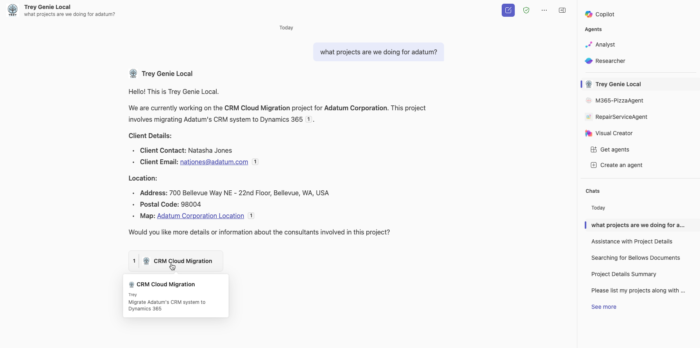Click avatar icon in CRM popup card
This screenshot has height=348, width=700.
[132, 285]
